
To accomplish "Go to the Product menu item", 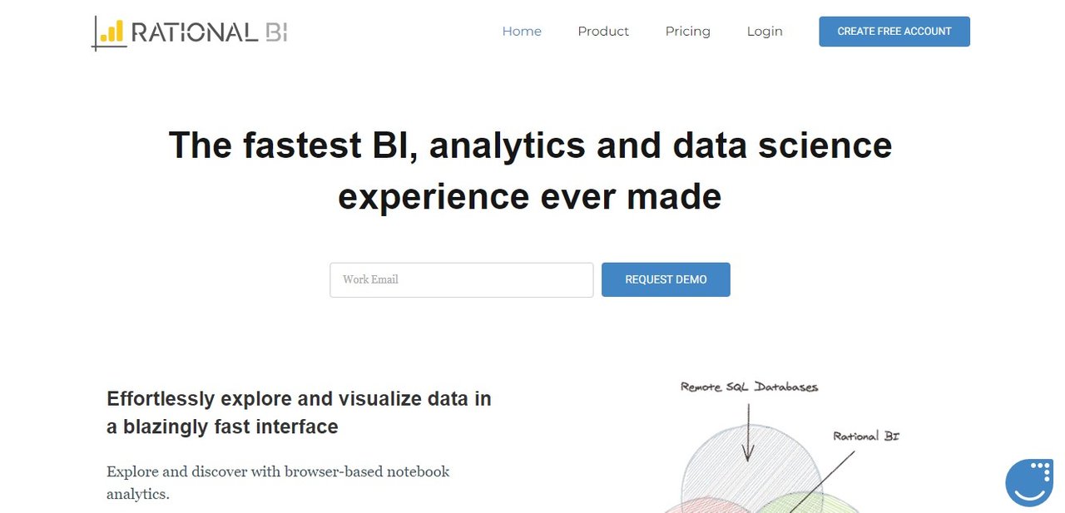I will coord(603,32).
